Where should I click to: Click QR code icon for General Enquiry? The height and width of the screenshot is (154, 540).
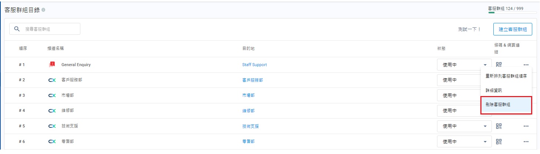(499, 65)
